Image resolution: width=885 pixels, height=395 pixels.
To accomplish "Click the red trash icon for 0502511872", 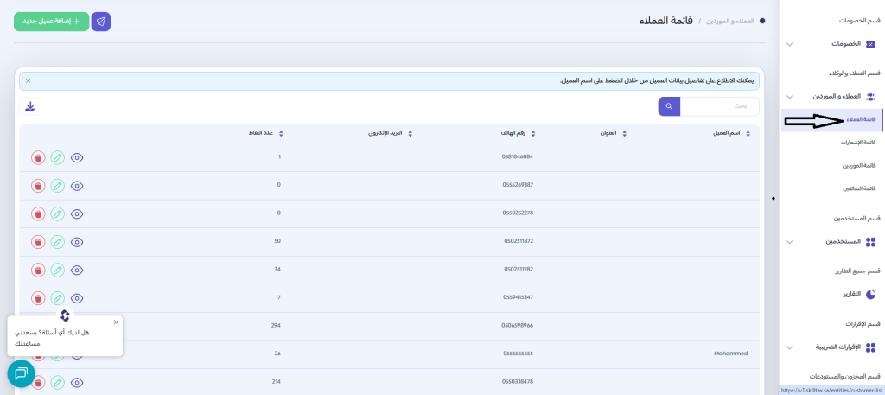I will pyautogui.click(x=38, y=241).
